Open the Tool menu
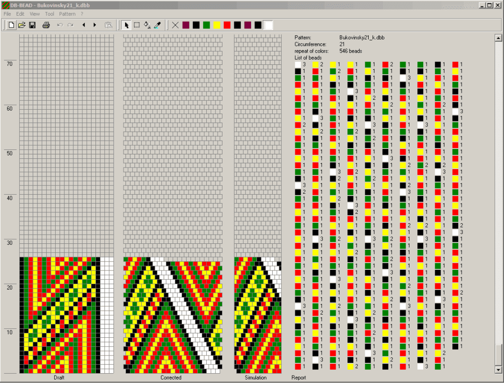Viewport: 504px width, 383px height. [x=50, y=14]
